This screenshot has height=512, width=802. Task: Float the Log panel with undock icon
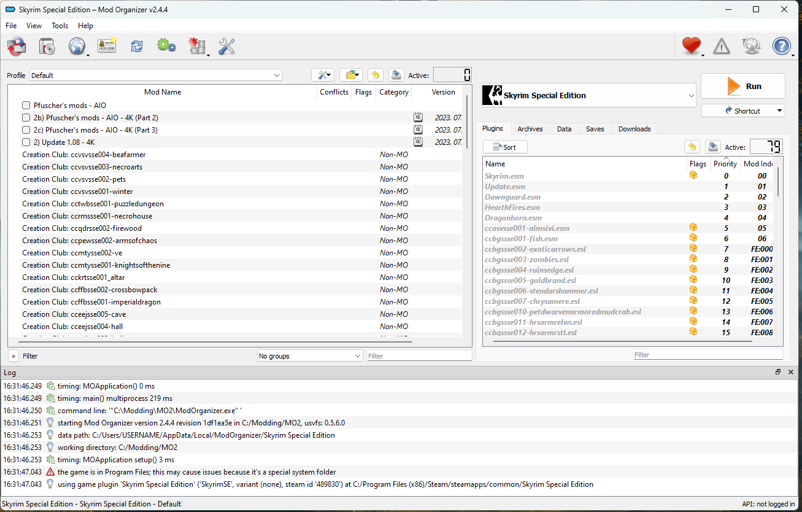pos(778,372)
